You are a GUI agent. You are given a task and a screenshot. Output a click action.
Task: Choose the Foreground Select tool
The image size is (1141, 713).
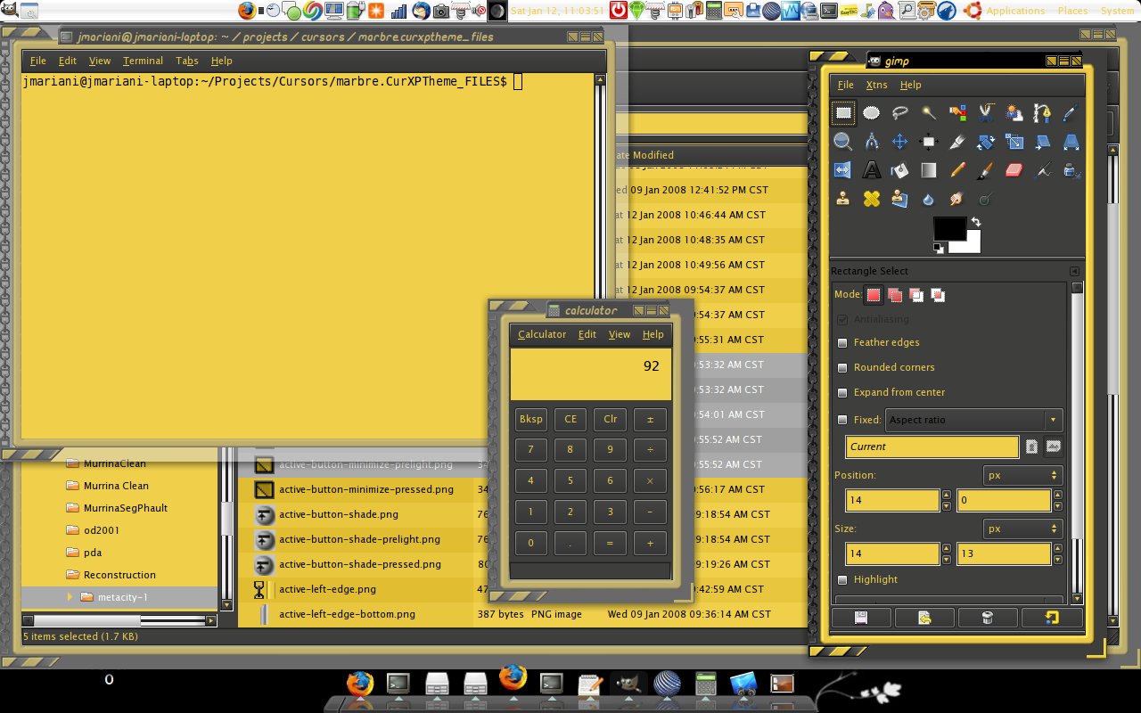click(1014, 113)
